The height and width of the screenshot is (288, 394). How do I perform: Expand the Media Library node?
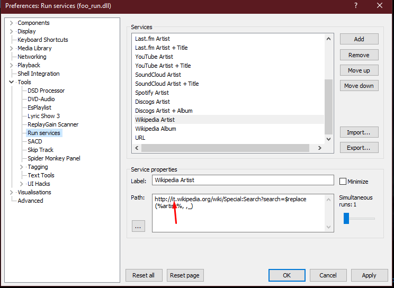(12, 48)
